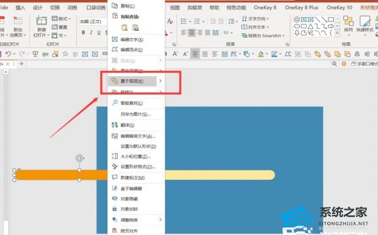Click the shape fill color bucket icon

tap(261, 54)
